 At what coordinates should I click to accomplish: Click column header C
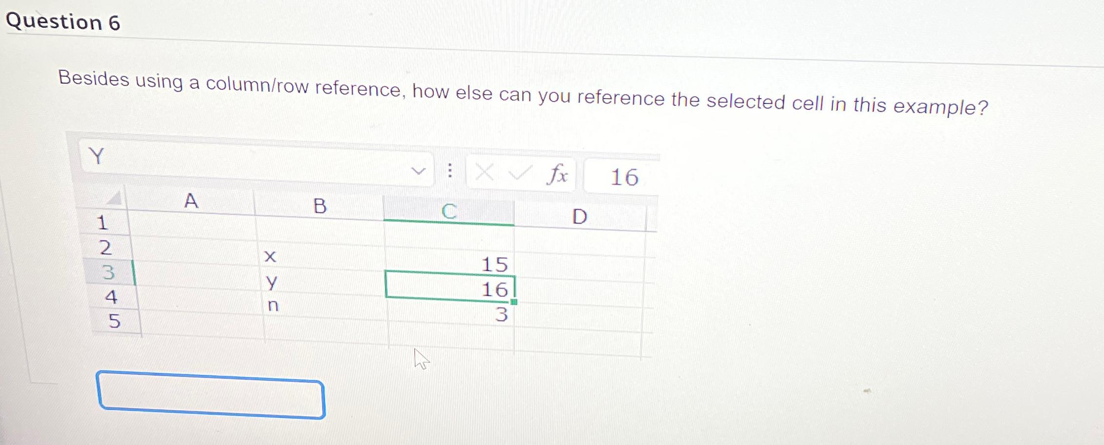448,210
